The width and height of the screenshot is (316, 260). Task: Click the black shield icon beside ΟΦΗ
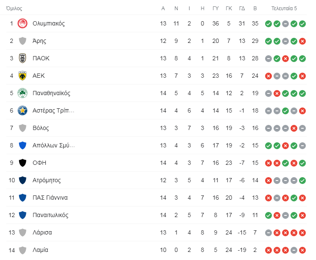click(22, 163)
